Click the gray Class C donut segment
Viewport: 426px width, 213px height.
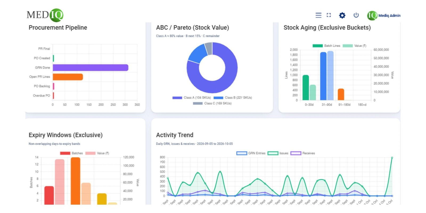209,48
